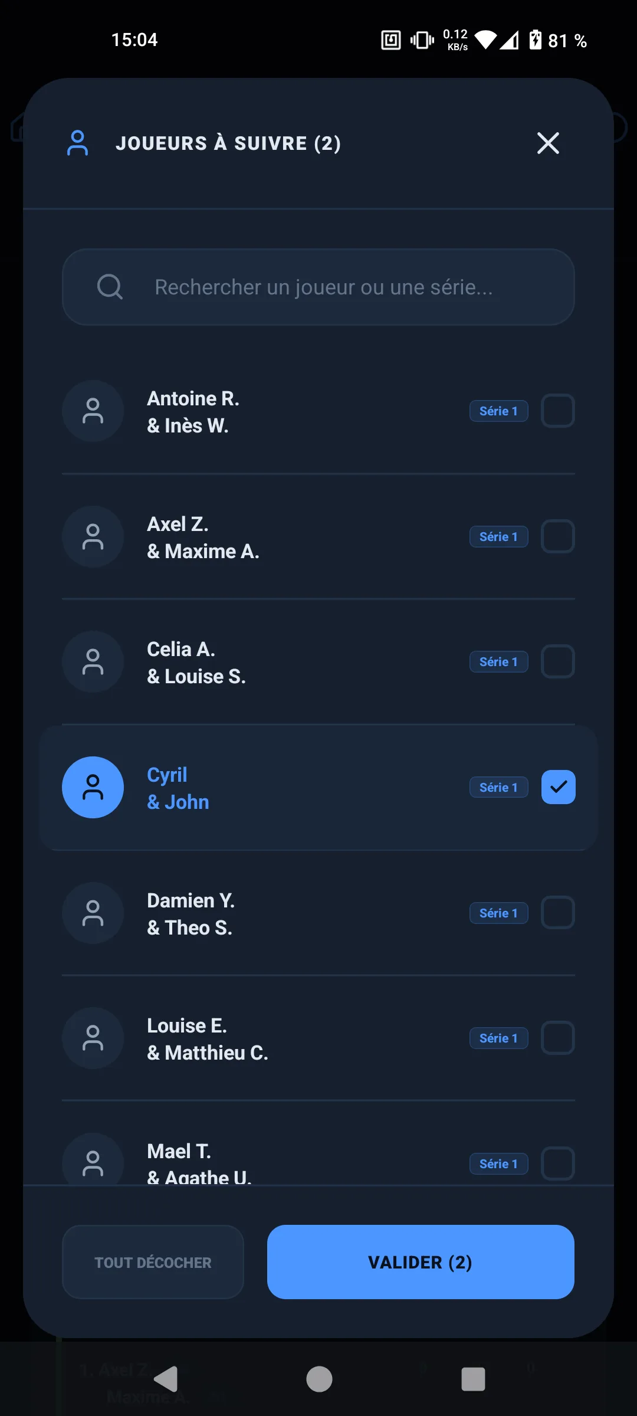Tap the avatar icon for Axel Z.
This screenshot has width=637, height=1416.
pos(93,537)
